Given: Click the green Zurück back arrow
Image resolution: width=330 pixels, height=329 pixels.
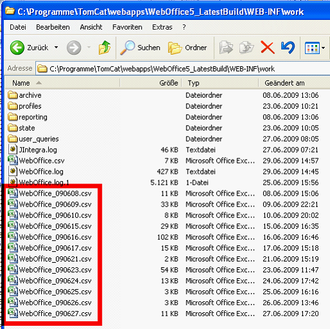Looking at the screenshot, I should click(17, 48).
